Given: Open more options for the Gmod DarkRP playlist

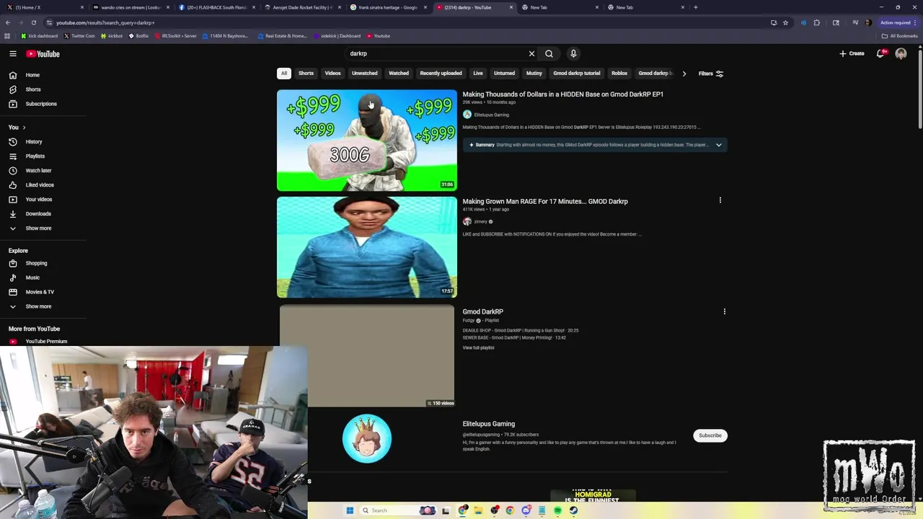Looking at the screenshot, I should (x=724, y=311).
